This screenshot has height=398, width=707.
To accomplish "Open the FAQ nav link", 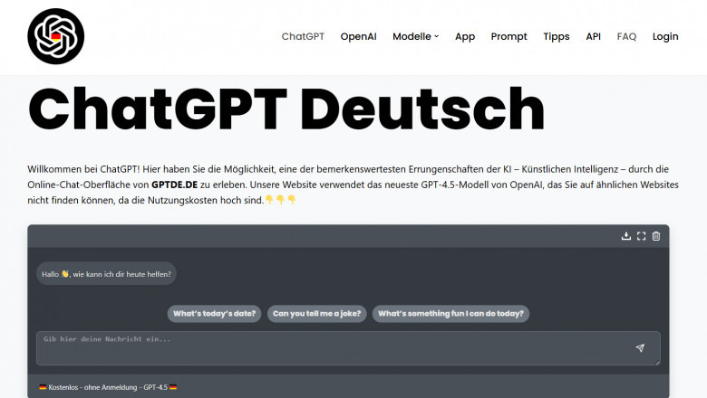I will point(626,36).
